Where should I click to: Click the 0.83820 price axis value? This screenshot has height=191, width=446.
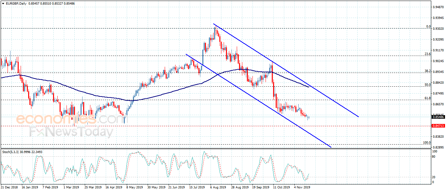pos(438,137)
